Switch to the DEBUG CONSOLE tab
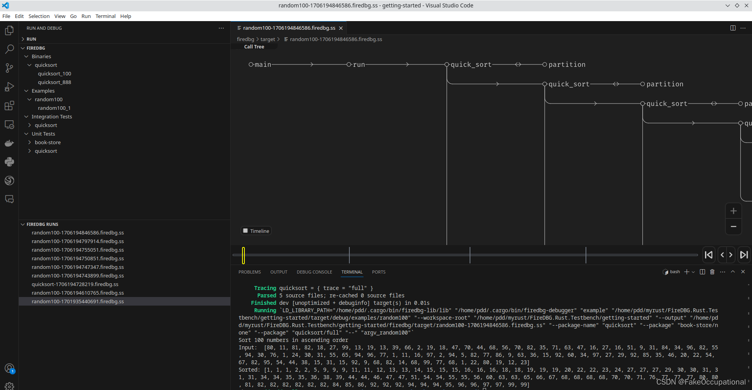 pos(315,272)
